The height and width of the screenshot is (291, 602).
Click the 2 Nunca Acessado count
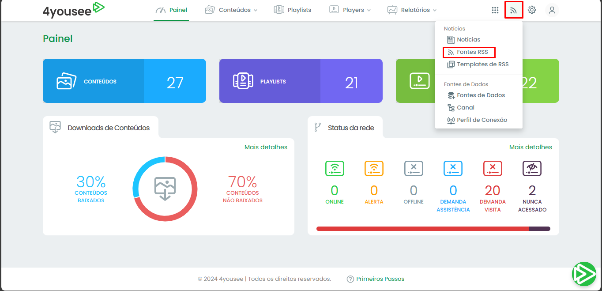coord(532,190)
